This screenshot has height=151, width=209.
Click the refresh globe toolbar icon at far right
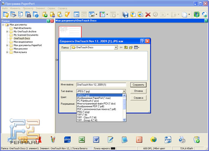[x=204, y=14]
